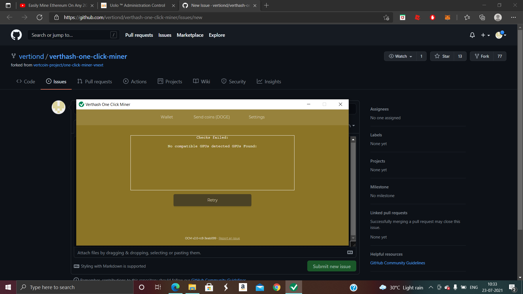Open the Security tab
Image resolution: width=523 pixels, height=294 pixels.
coord(233,81)
